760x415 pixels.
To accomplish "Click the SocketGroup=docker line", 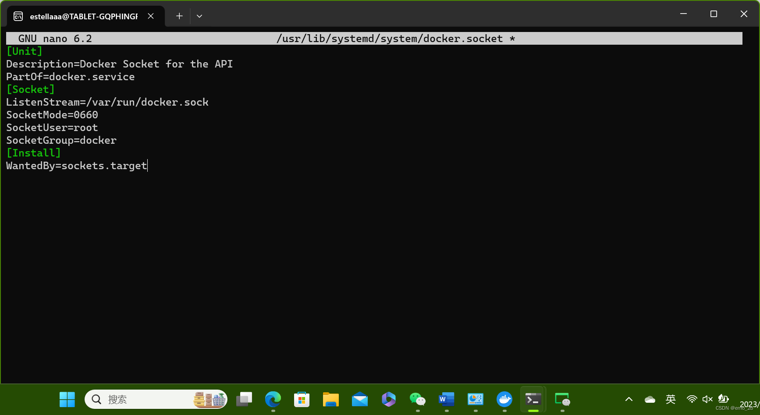I will point(61,140).
